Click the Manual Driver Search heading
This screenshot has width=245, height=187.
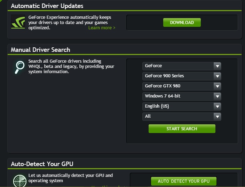click(40, 50)
